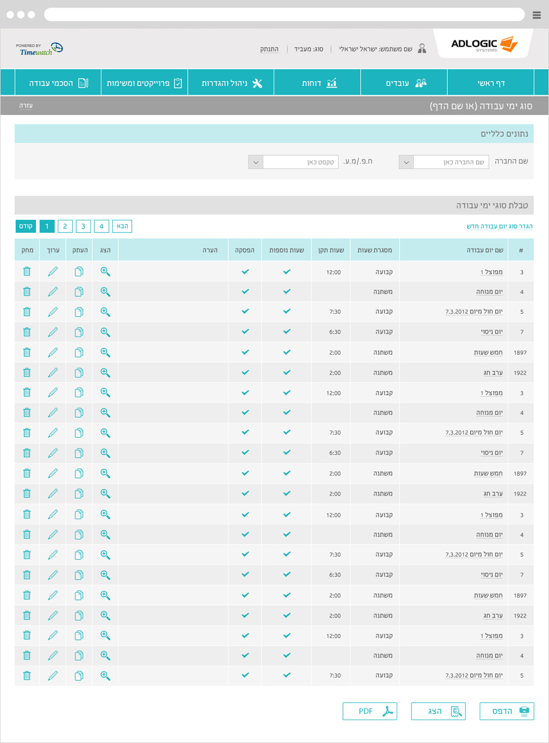Click trash icon in the first יום מנוחה row

pyautogui.click(x=27, y=291)
